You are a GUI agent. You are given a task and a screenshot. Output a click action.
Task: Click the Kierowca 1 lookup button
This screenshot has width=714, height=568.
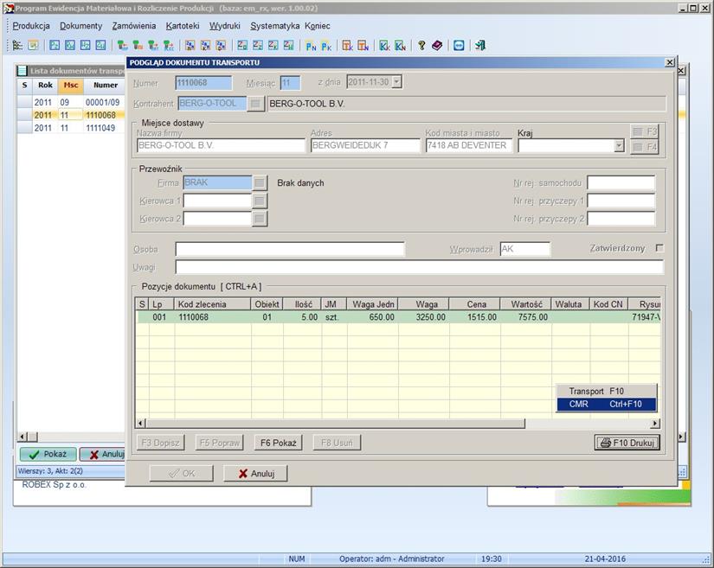(259, 201)
